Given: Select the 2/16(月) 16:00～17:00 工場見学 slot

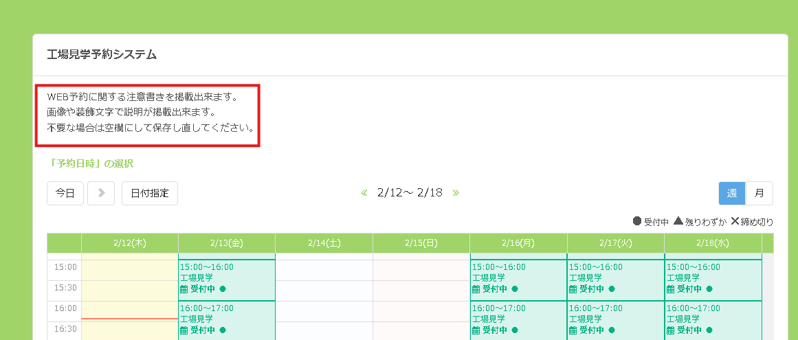Looking at the screenshot, I should click(x=518, y=319).
